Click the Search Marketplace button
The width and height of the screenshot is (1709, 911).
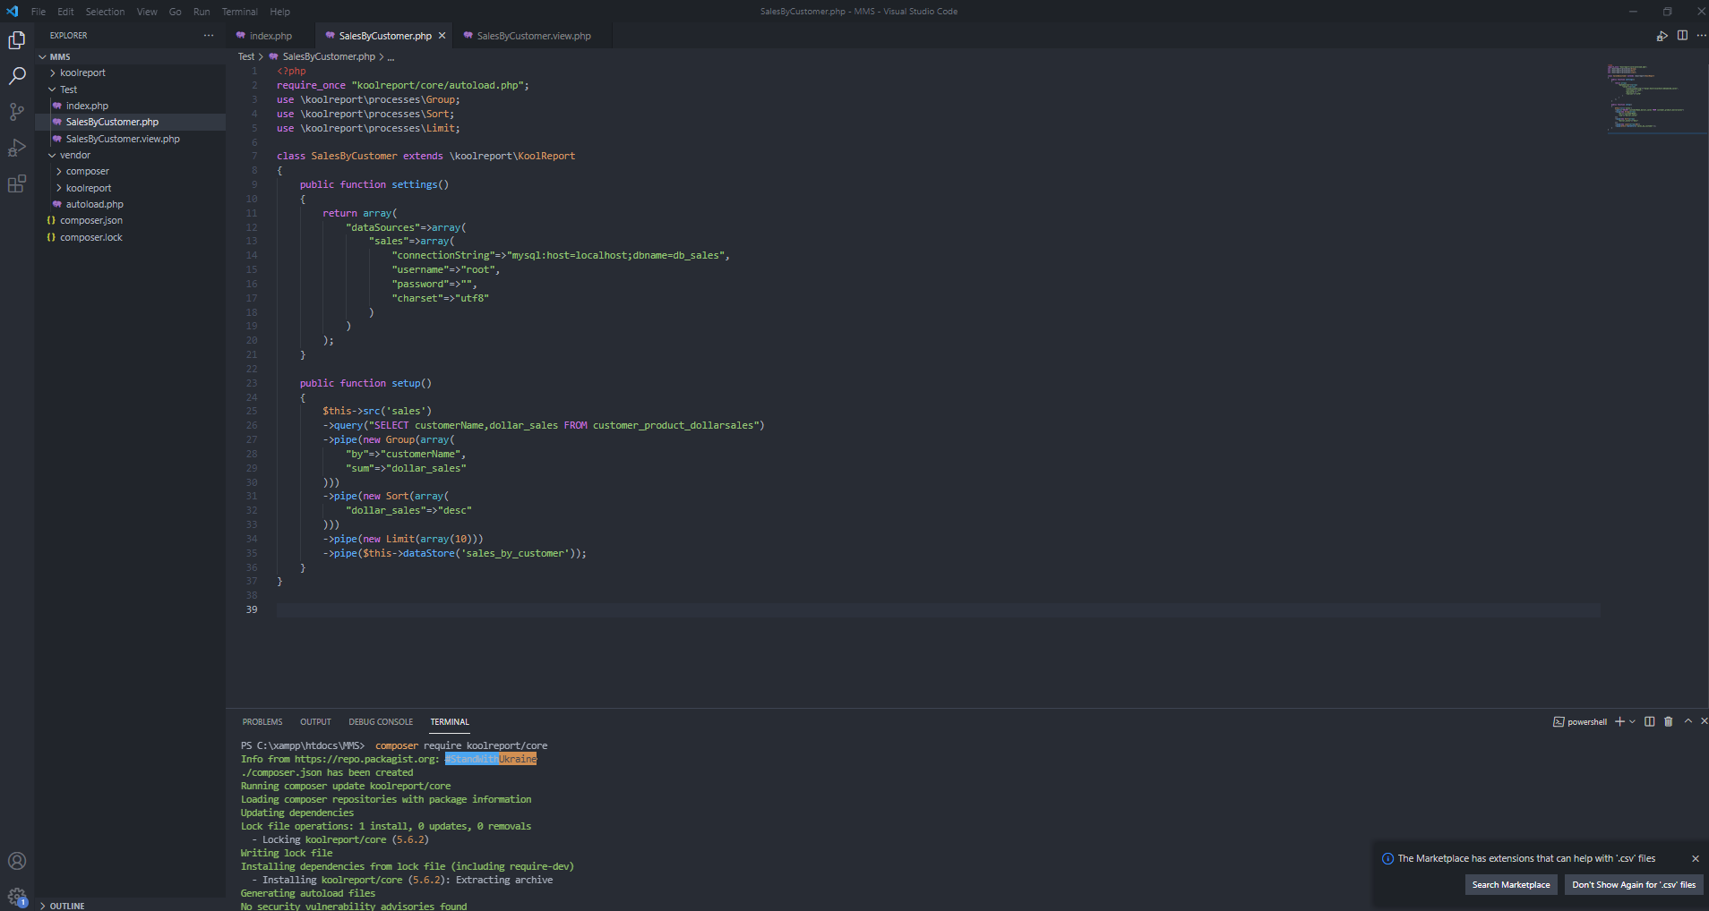[x=1510, y=885]
